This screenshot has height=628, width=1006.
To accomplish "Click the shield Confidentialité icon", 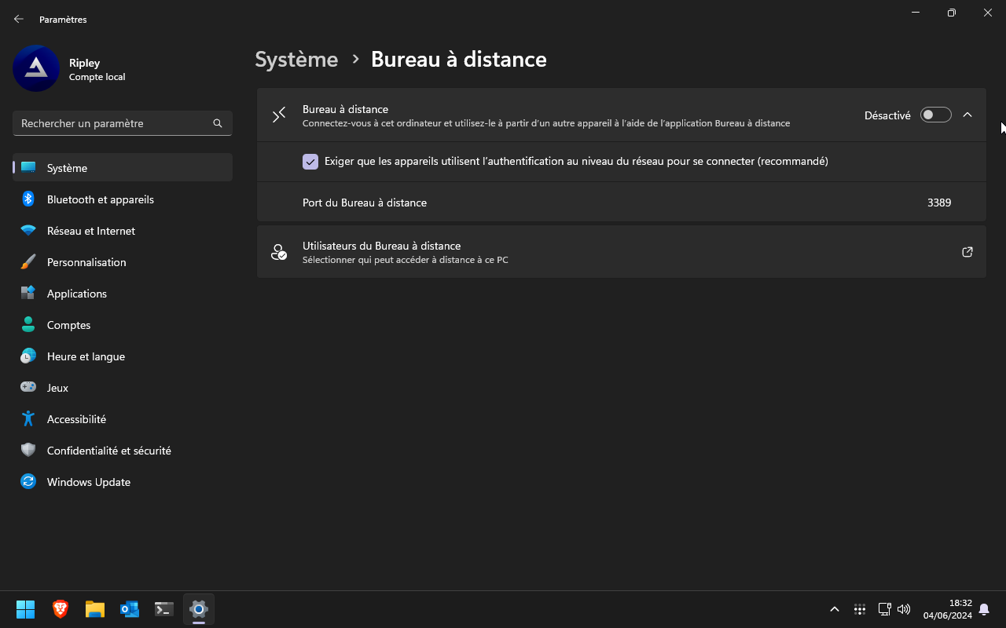I will [x=28, y=451].
